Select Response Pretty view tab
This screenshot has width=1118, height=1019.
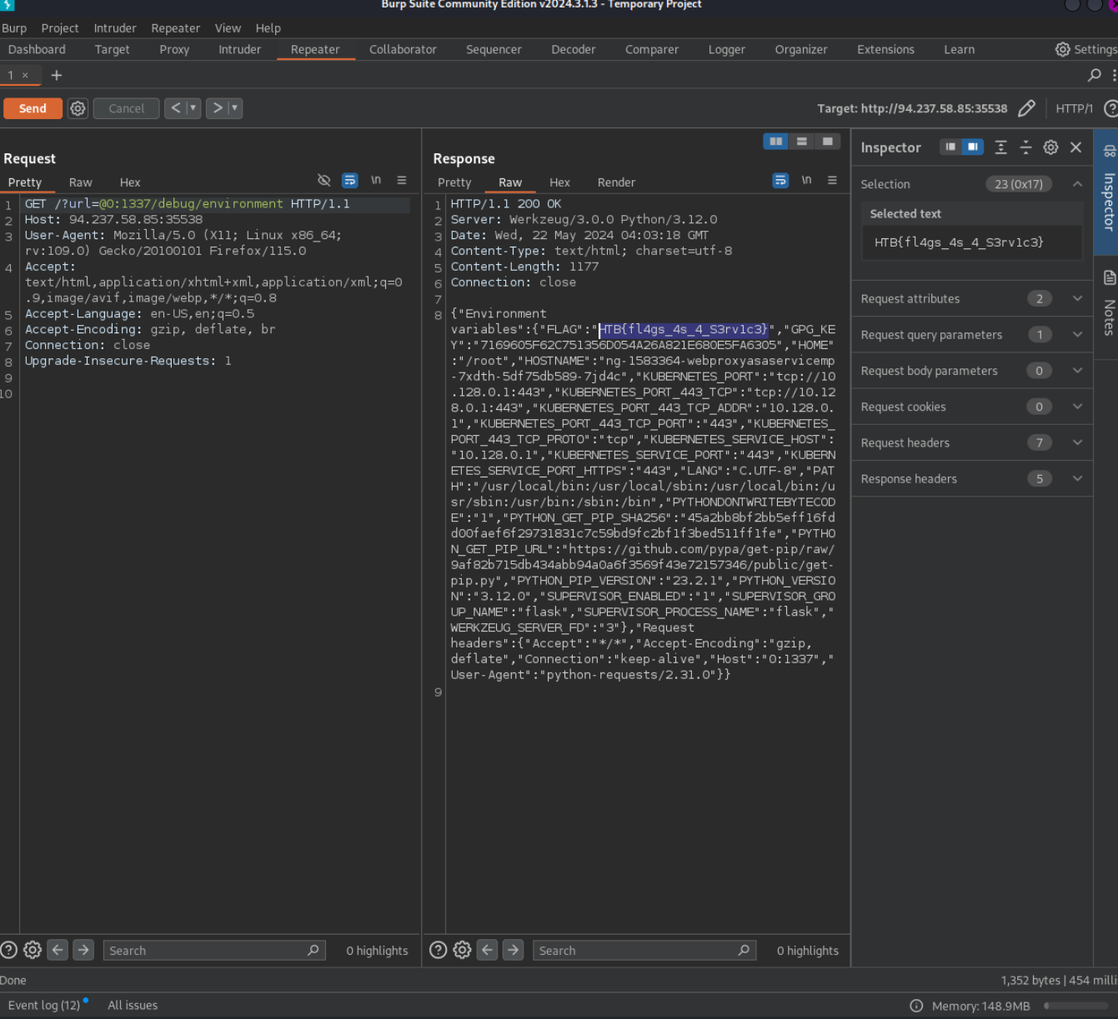454,182
